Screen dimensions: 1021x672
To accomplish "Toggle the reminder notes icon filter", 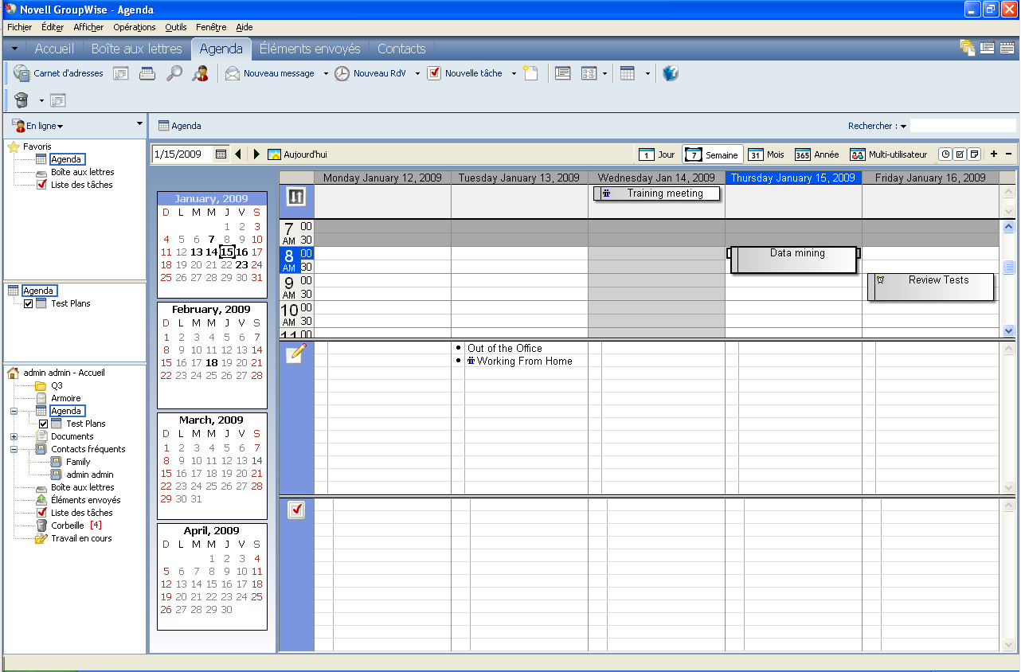I will click(974, 154).
